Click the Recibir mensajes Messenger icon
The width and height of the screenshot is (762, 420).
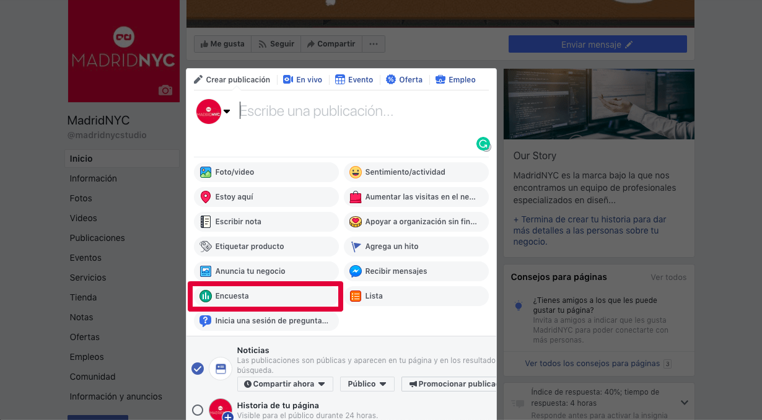tap(356, 271)
